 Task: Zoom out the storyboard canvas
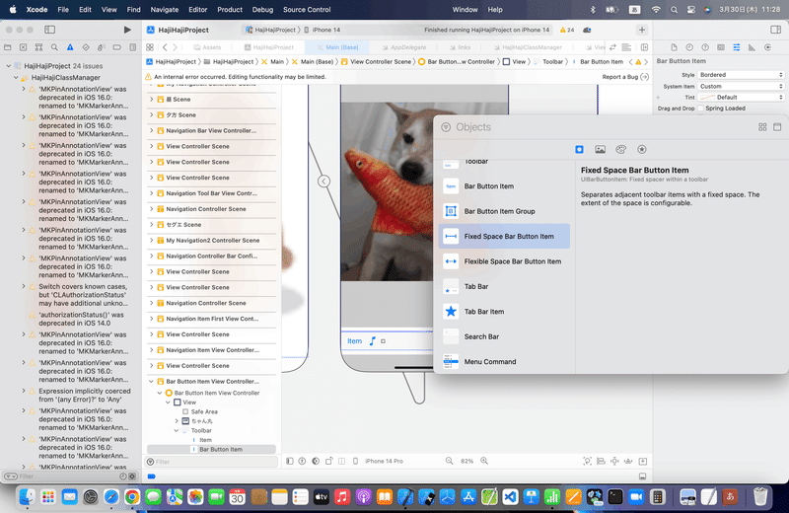pyautogui.click(x=449, y=461)
